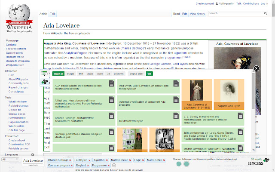Select the Read tab
The image size is (275, 172).
[176, 14]
